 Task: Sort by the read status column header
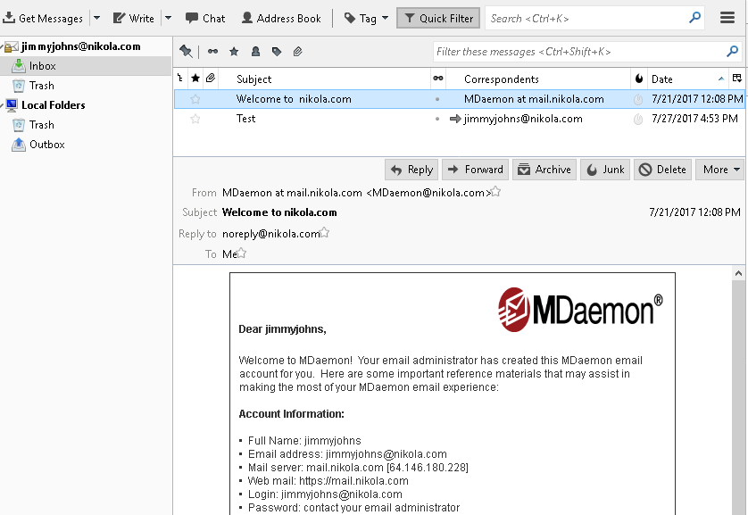[438, 79]
